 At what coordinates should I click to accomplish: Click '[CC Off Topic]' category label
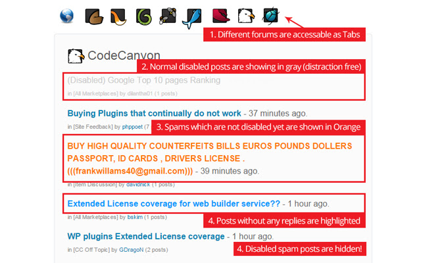[x=91, y=250]
